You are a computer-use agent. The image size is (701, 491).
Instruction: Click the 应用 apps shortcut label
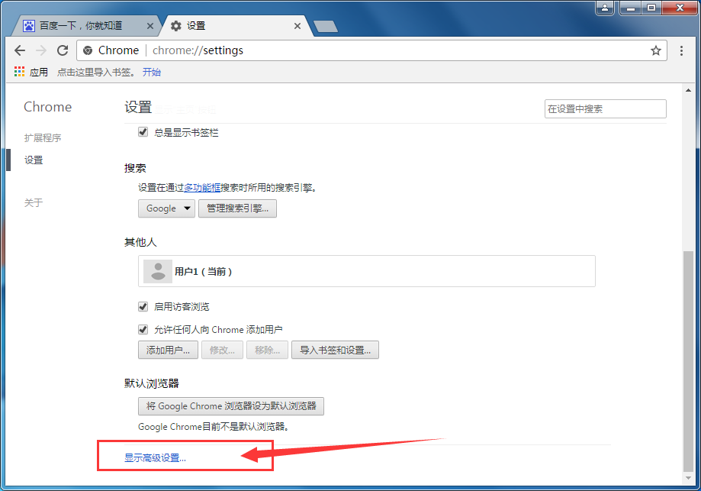click(x=39, y=72)
